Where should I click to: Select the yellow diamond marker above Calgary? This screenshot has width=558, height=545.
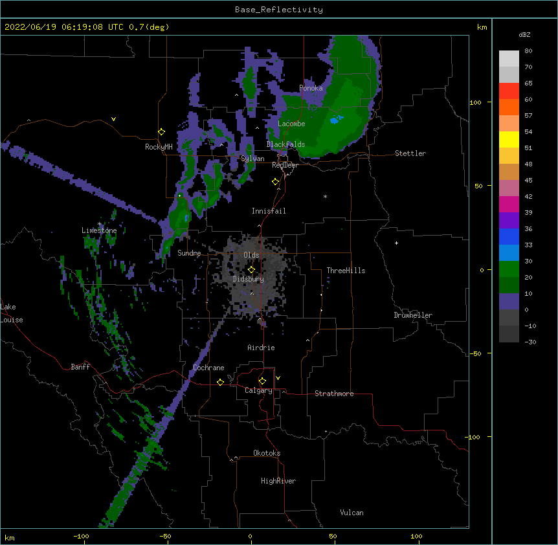[262, 381]
